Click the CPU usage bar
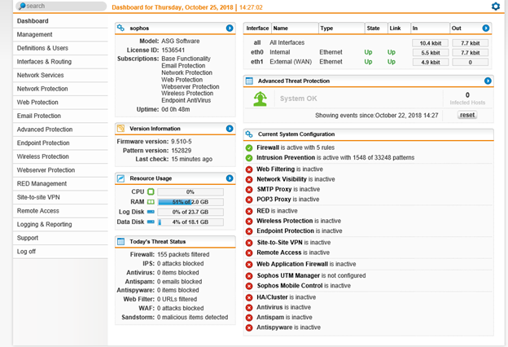This screenshot has width=508, height=347. [x=190, y=192]
